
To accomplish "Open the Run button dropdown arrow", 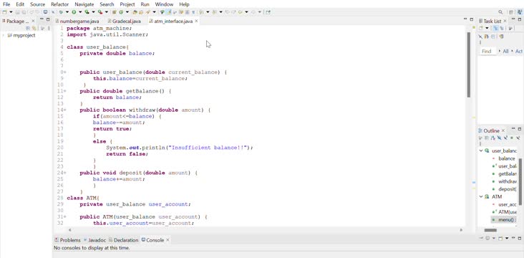I will (x=80, y=12).
